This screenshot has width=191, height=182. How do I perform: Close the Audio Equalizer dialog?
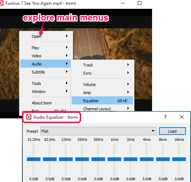[x=182, y=117]
